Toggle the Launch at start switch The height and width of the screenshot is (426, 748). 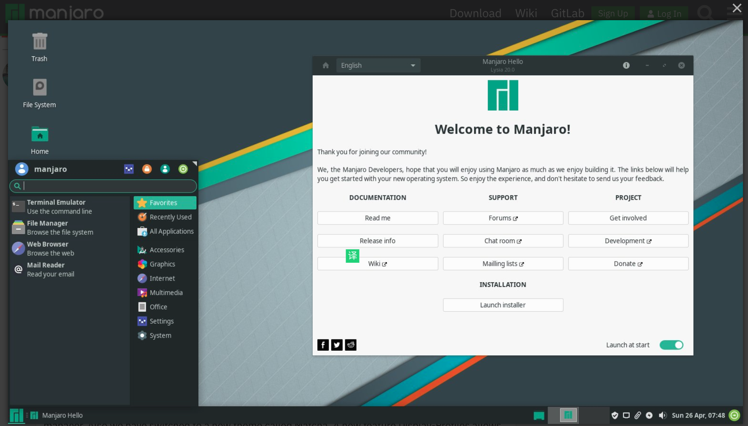[671, 345]
